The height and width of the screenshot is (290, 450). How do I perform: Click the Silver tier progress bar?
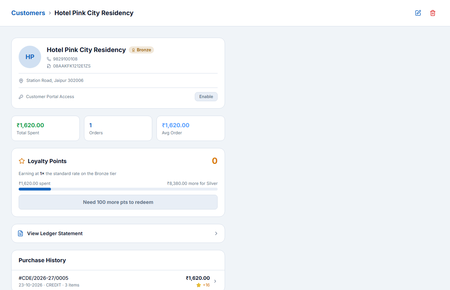pos(118,189)
